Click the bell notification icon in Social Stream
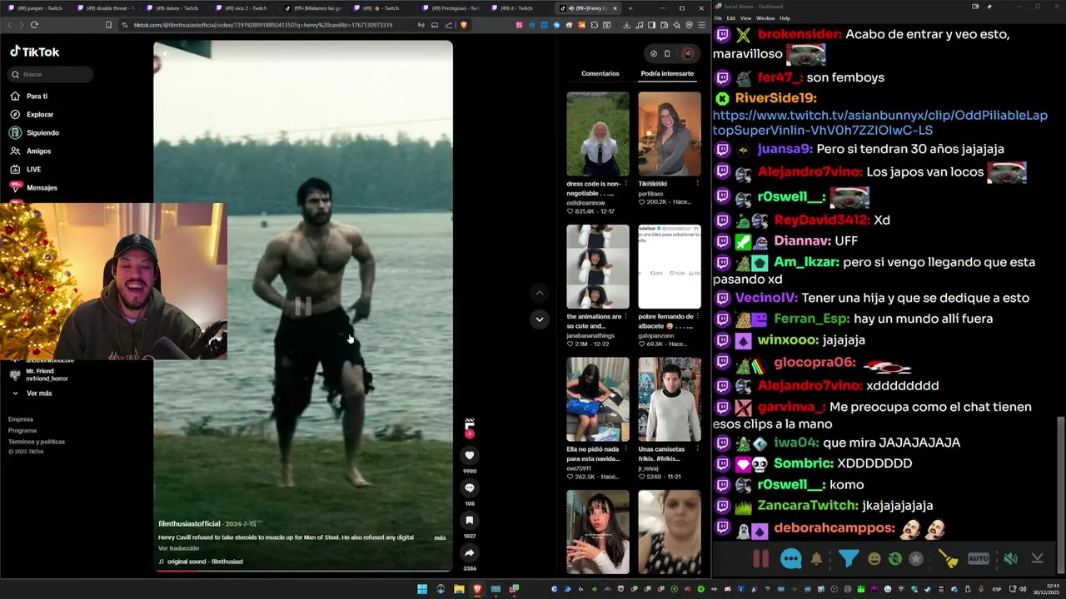The height and width of the screenshot is (599, 1066). pos(817,559)
